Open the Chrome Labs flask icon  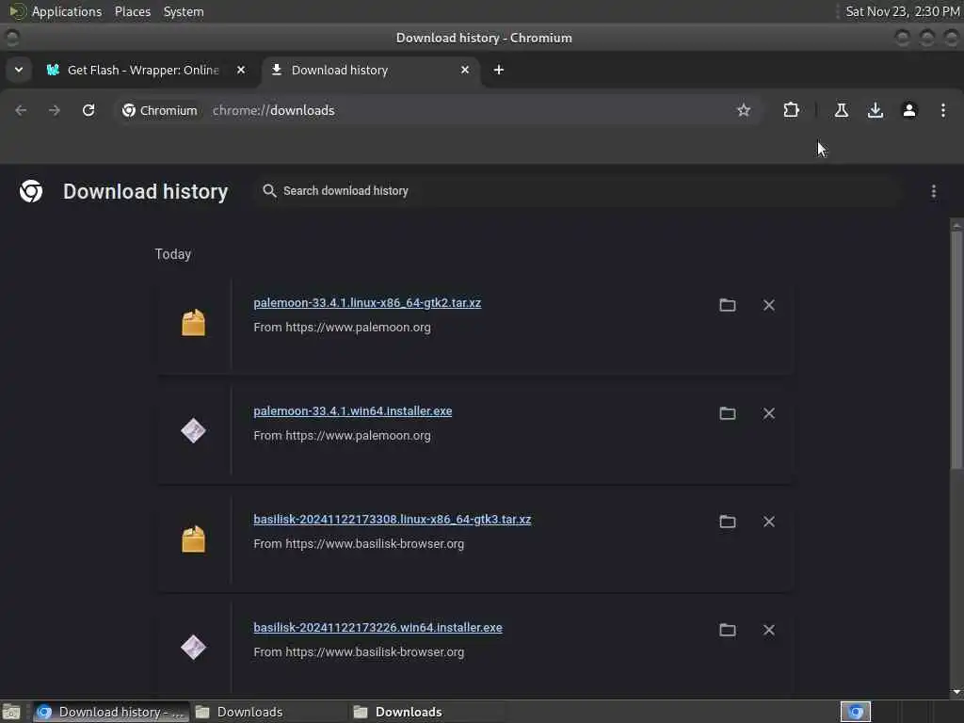point(841,110)
